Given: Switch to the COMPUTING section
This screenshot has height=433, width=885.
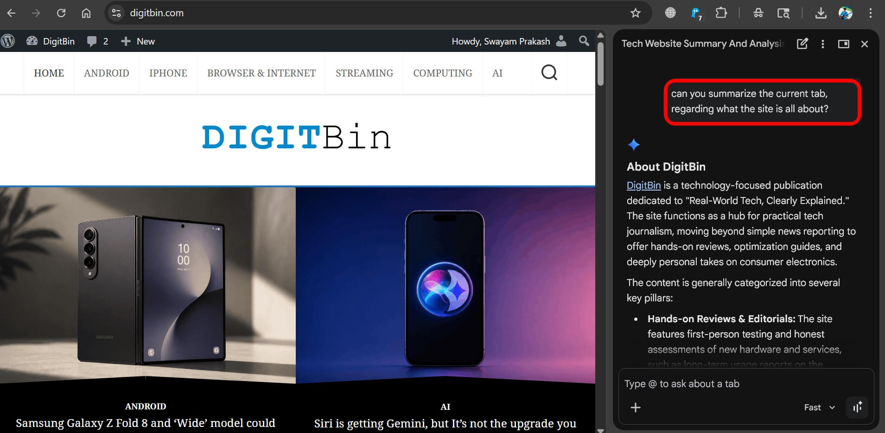Looking at the screenshot, I should pos(442,73).
